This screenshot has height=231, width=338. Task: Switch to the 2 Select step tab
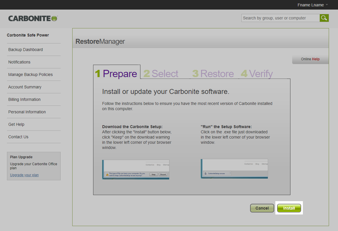point(161,74)
